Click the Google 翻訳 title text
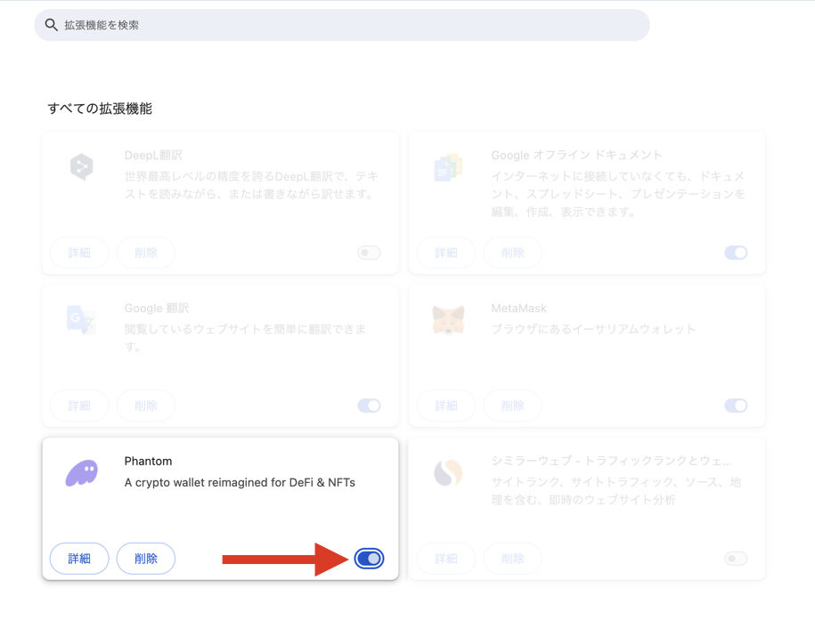 157,309
